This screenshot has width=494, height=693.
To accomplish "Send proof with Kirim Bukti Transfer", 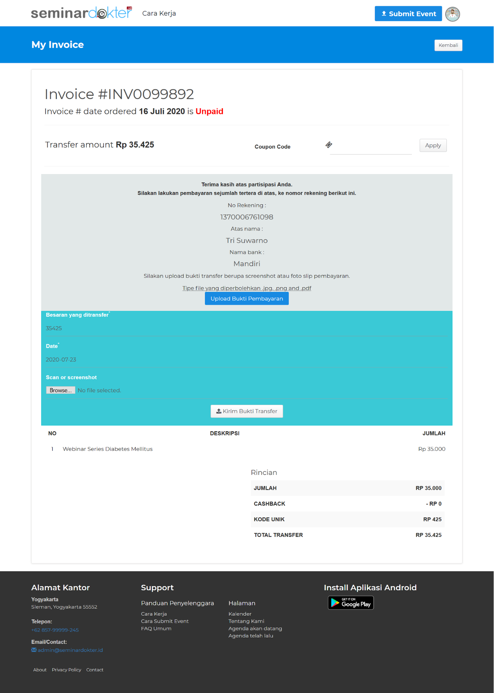I will 246,411.
